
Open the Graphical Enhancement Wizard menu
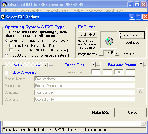(x=93, y=11)
